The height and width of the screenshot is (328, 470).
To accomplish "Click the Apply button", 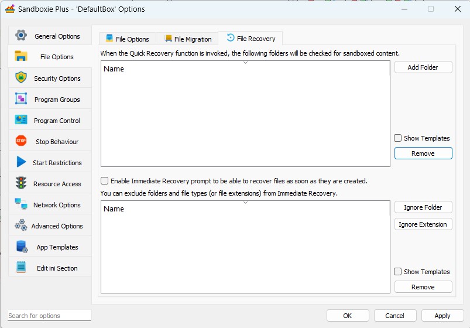I will click(x=442, y=316).
